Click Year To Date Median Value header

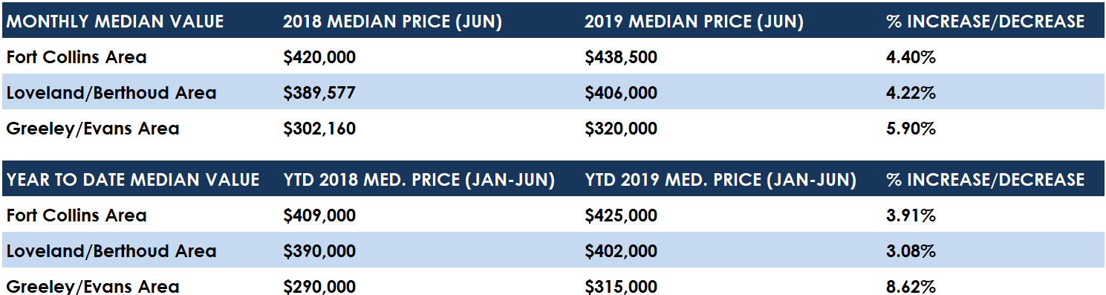pyautogui.click(x=133, y=179)
